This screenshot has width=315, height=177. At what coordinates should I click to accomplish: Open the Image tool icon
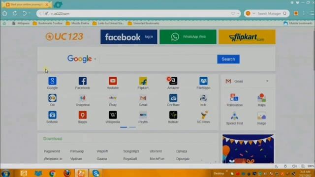coord(261,116)
